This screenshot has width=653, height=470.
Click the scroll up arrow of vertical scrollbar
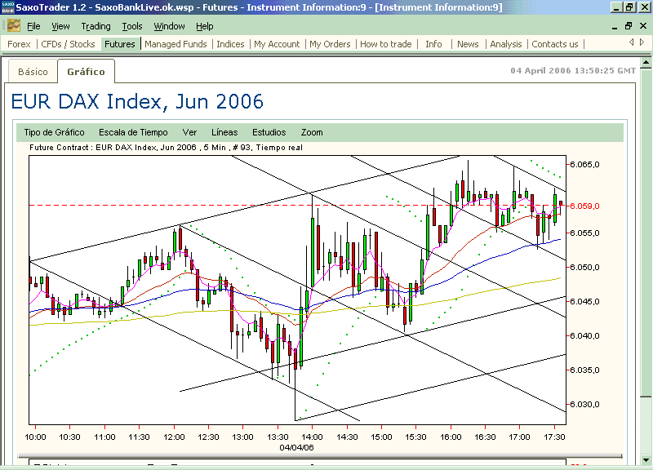click(646, 63)
